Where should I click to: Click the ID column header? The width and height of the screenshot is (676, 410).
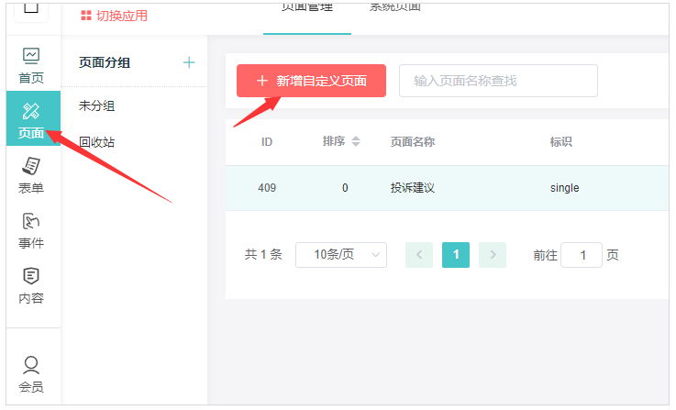click(267, 142)
